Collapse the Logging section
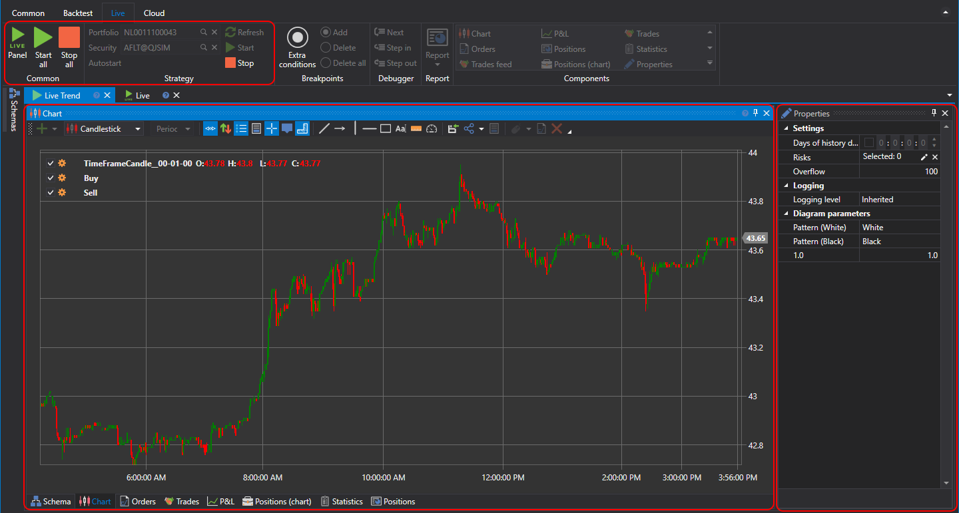The image size is (959, 513). 785,186
